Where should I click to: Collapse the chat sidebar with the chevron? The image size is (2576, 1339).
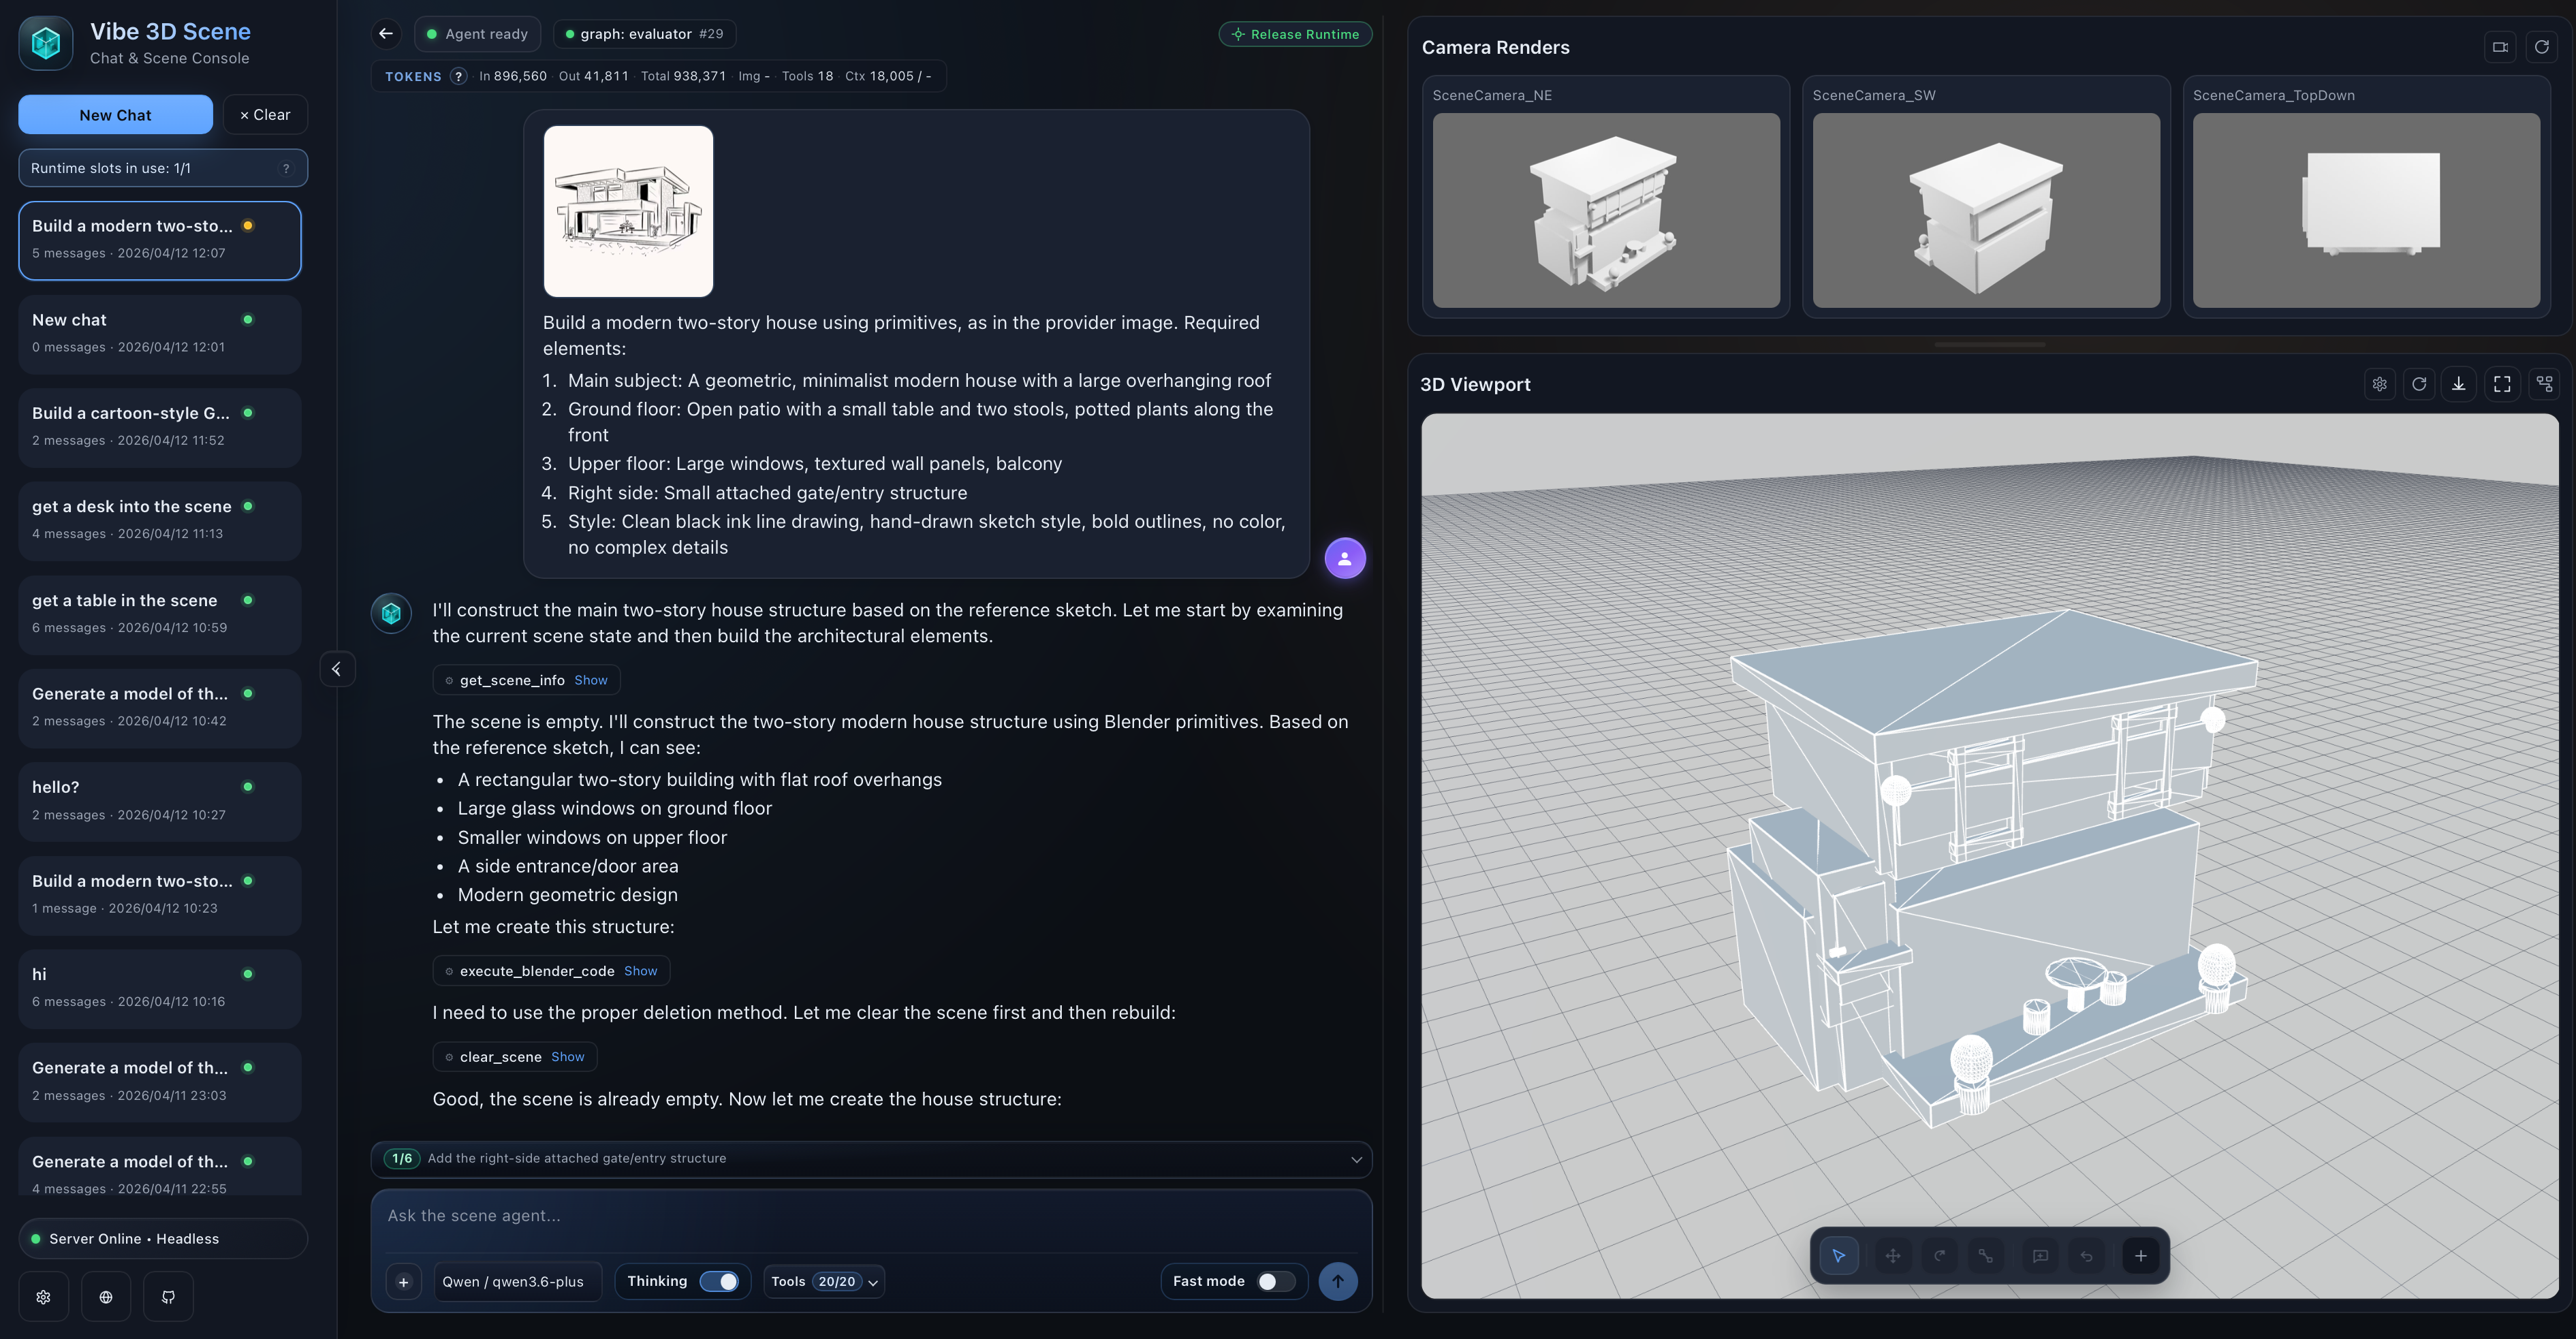(x=337, y=669)
